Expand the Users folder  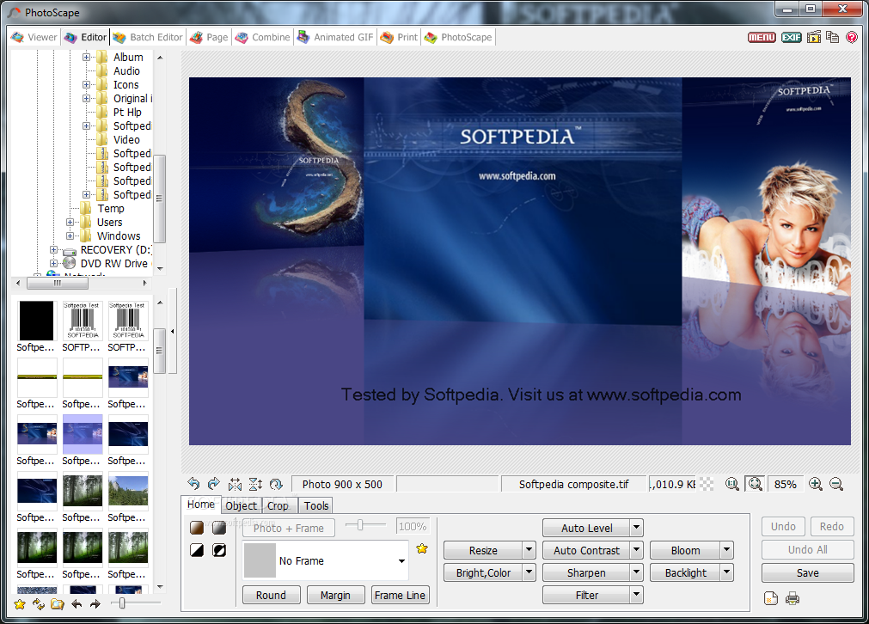tap(70, 223)
